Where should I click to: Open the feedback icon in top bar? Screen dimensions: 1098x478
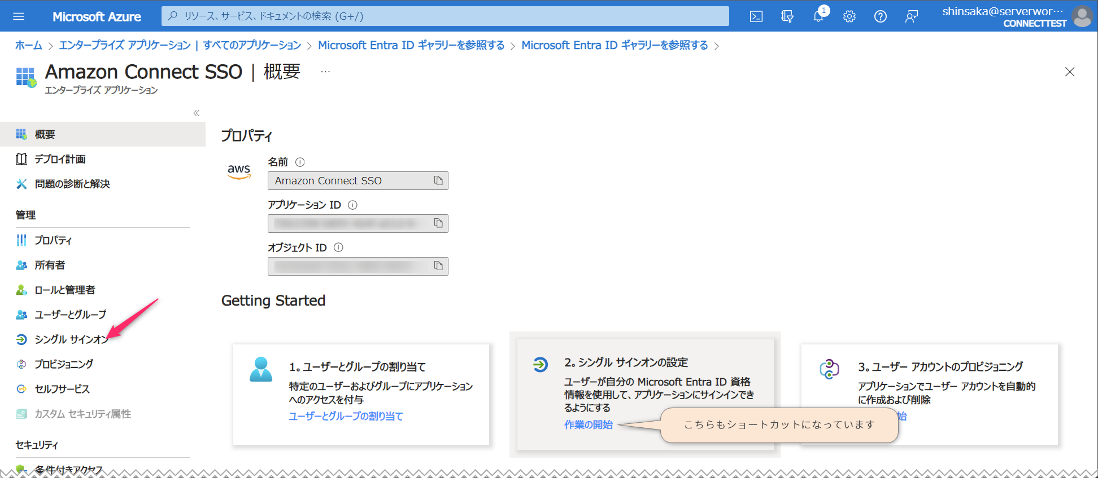pos(911,16)
